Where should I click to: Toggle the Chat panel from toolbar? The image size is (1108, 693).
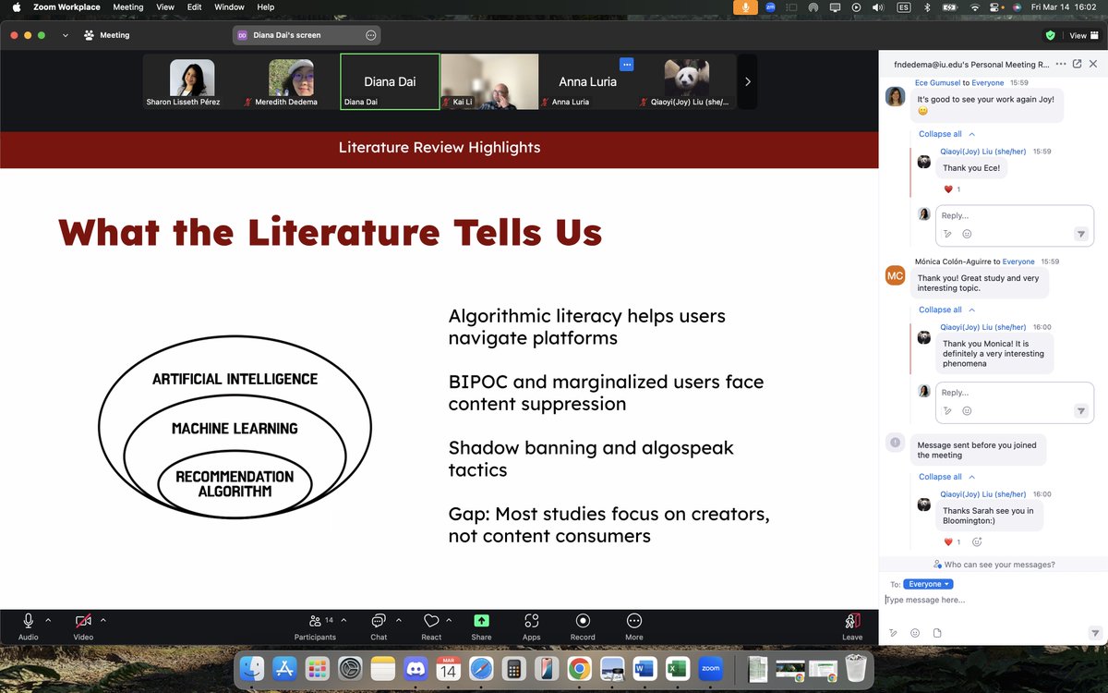tap(379, 621)
